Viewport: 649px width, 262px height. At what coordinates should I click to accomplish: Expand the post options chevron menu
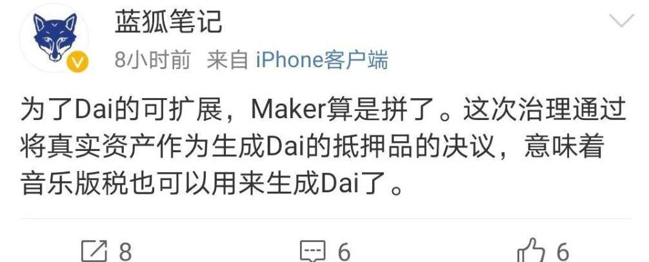coord(622,20)
